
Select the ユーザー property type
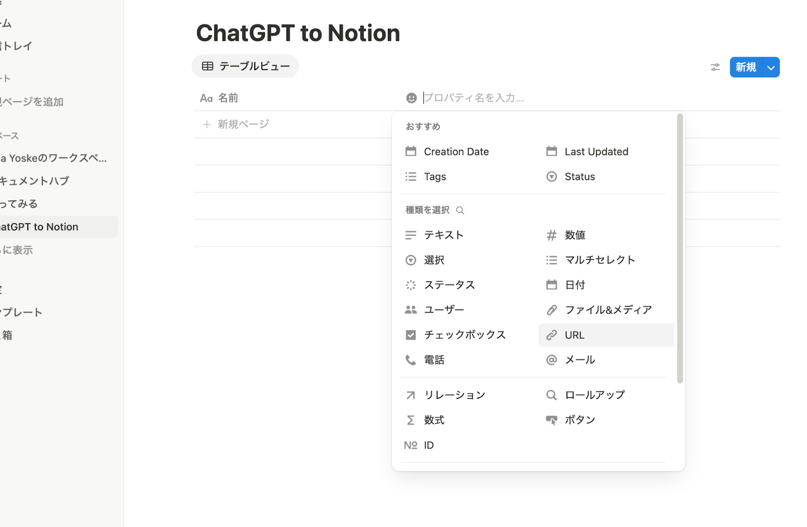pos(444,309)
